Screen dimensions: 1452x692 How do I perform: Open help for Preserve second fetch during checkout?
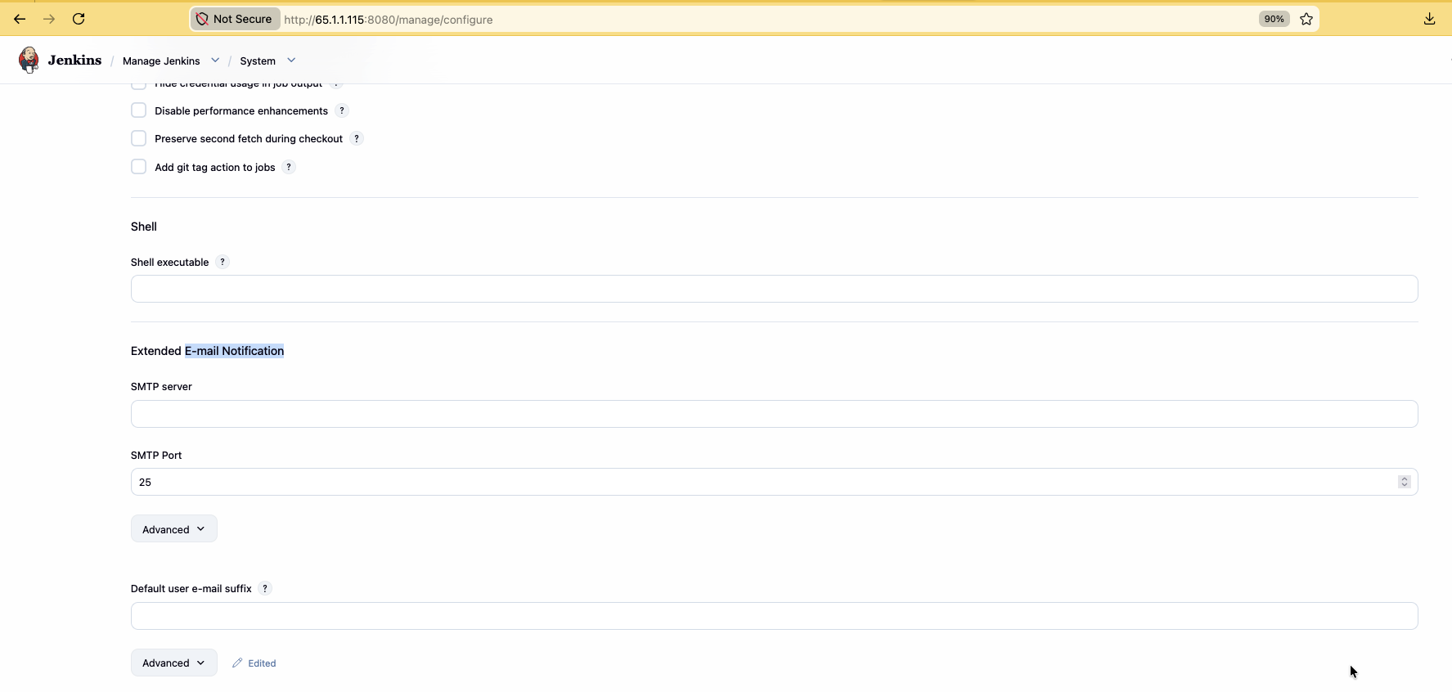357,138
